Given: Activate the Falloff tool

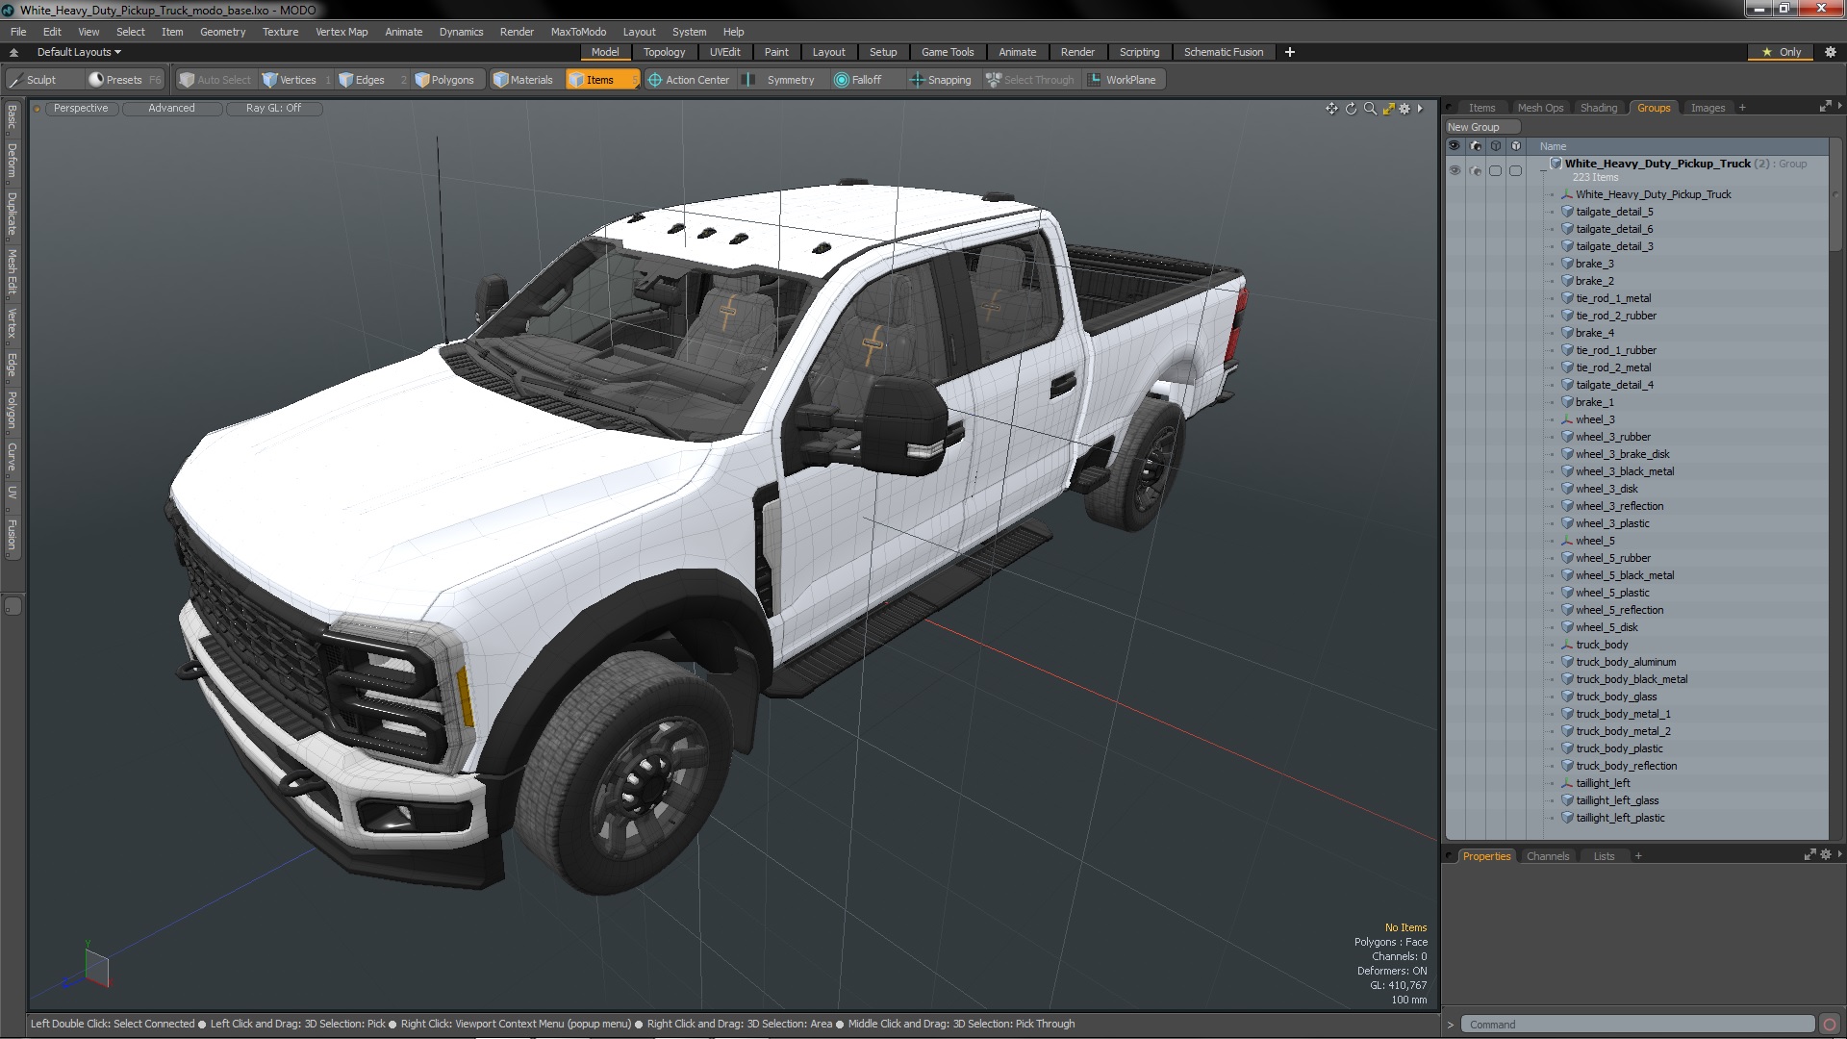Looking at the screenshot, I should click(857, 80).
